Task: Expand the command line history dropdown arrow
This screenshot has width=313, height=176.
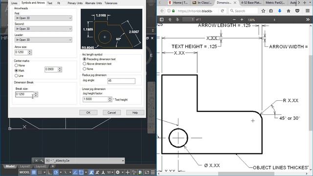Action: tap(123, 161)
